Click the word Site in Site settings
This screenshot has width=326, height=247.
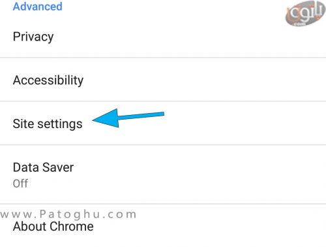tap(23, 124)
